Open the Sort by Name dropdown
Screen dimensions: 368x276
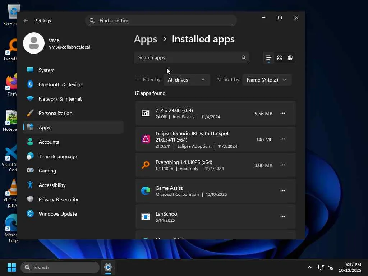click(267, 80)
